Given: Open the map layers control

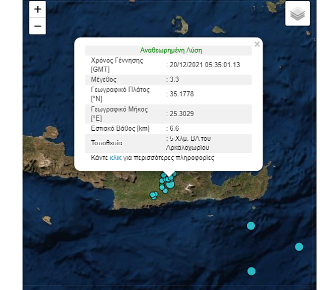Looking at the screenshot, I should click(297, 15).
